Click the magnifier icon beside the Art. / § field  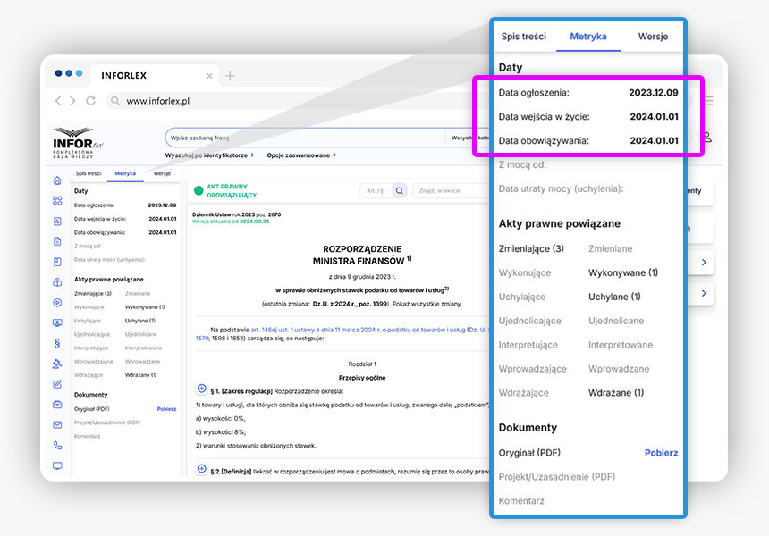pyautogui.click(x=400, y=190)
